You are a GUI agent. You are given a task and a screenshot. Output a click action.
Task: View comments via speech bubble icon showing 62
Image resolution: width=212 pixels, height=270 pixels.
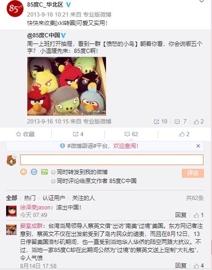[x=131, y=134]
